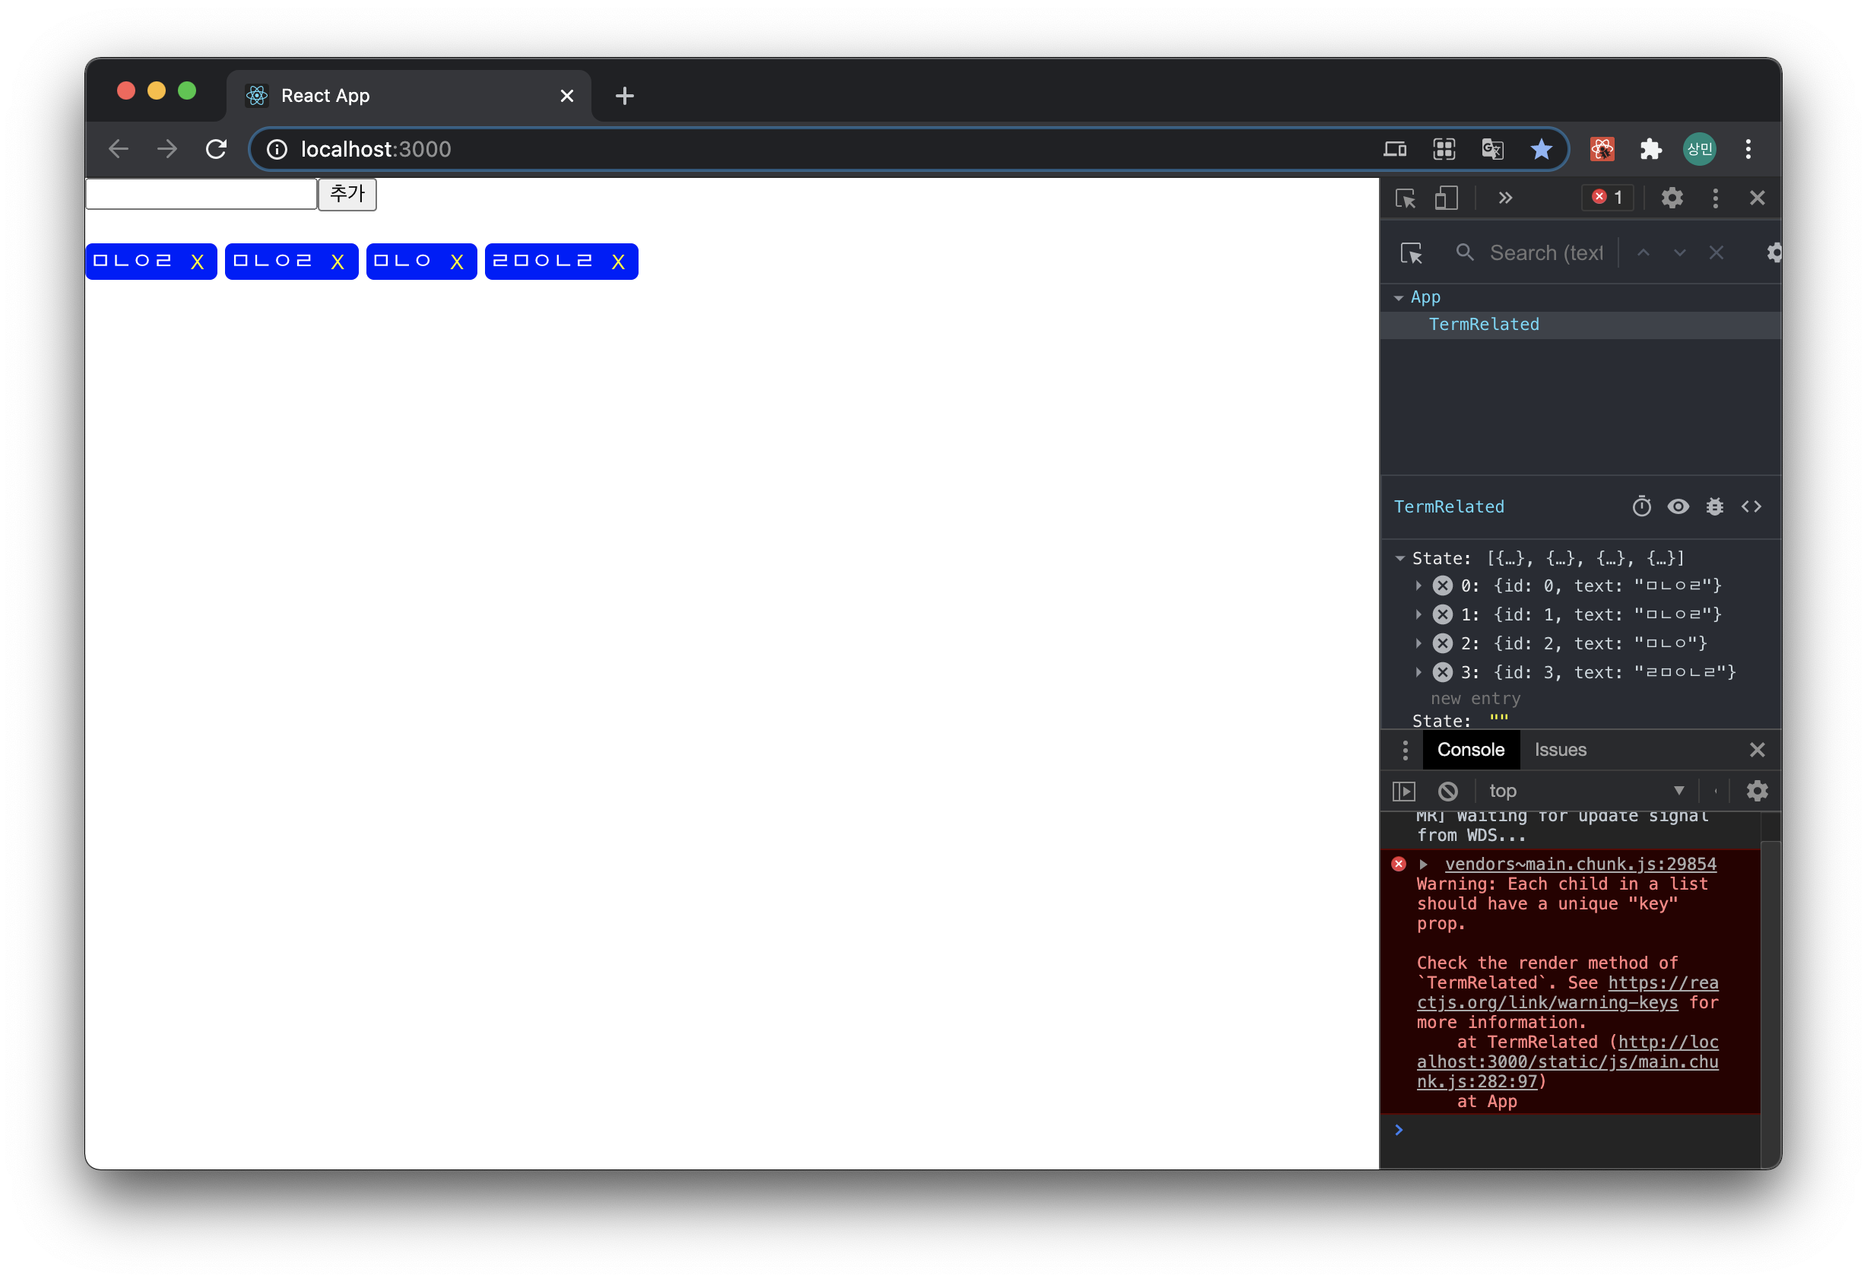The width and height of the screenshot is (1867, 1282).
Task: Open the top JavaScript context dropdown
Action: tap(1584, 791)
